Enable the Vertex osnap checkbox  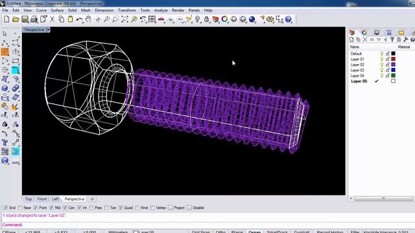[x=153, y=208]
